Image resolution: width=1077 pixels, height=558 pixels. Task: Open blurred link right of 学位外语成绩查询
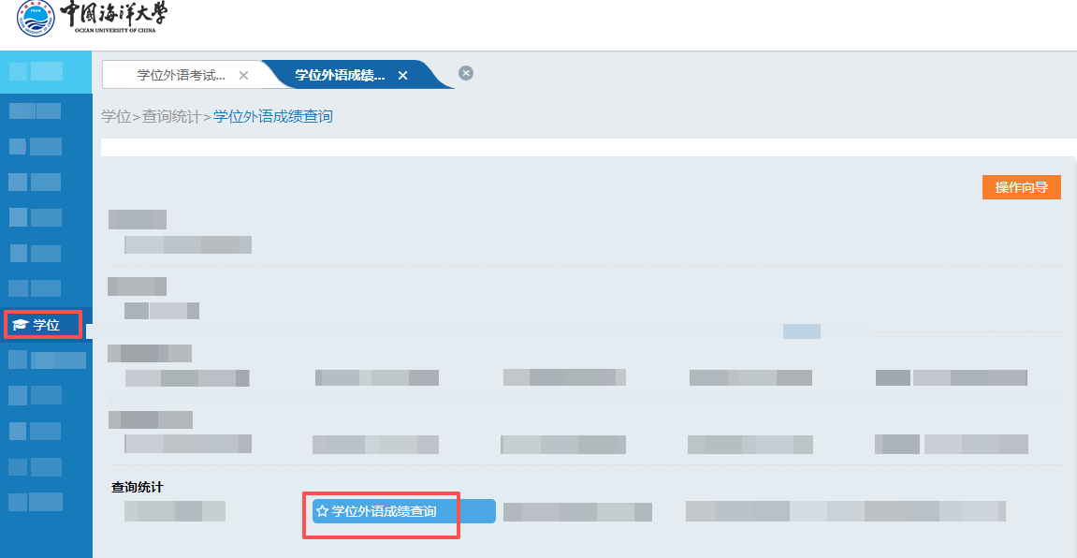click(x=577, y=512)
